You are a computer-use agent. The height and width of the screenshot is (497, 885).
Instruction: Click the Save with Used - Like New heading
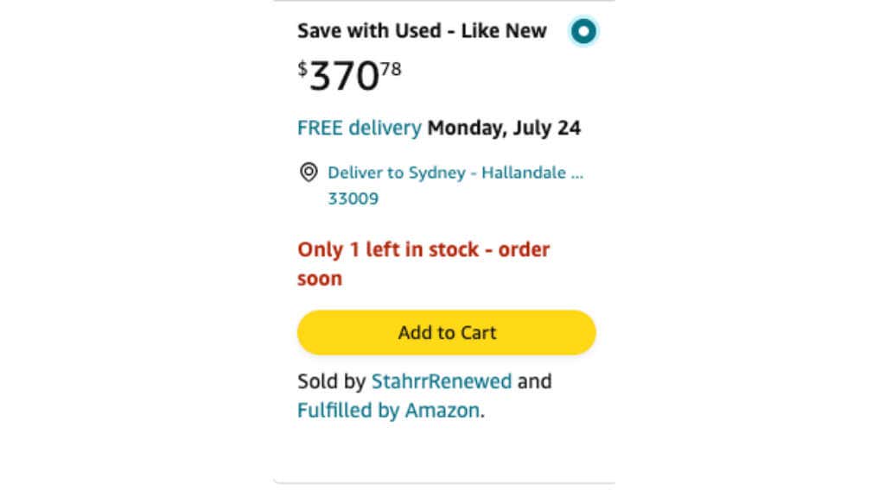pyautogui.click(x=422, y=31)
